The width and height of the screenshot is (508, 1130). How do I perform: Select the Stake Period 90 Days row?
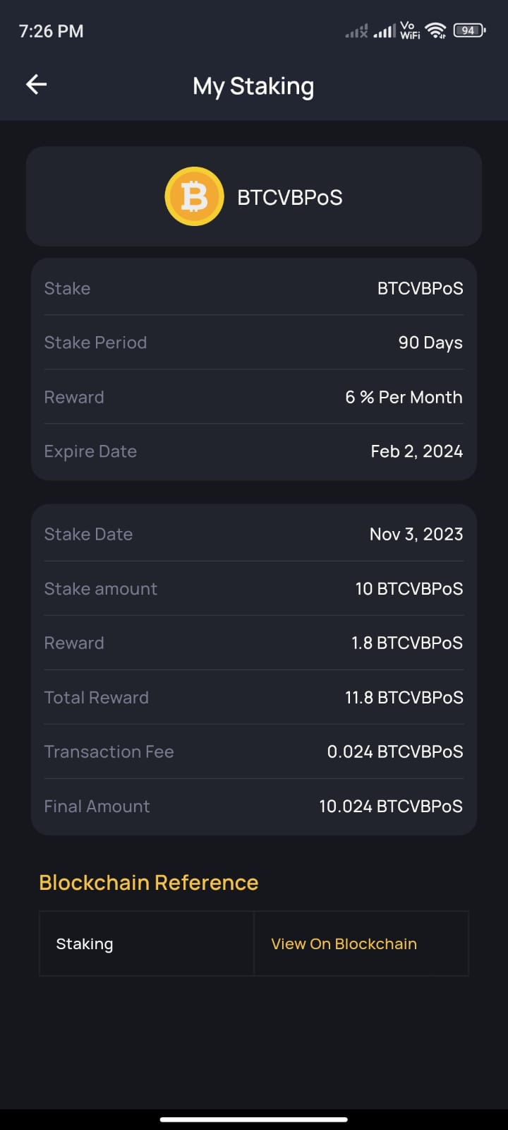click(x=253, y=343)
